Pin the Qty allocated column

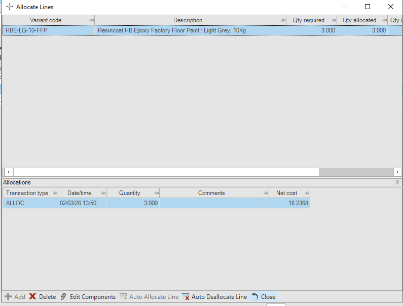(x=384, y=20)
